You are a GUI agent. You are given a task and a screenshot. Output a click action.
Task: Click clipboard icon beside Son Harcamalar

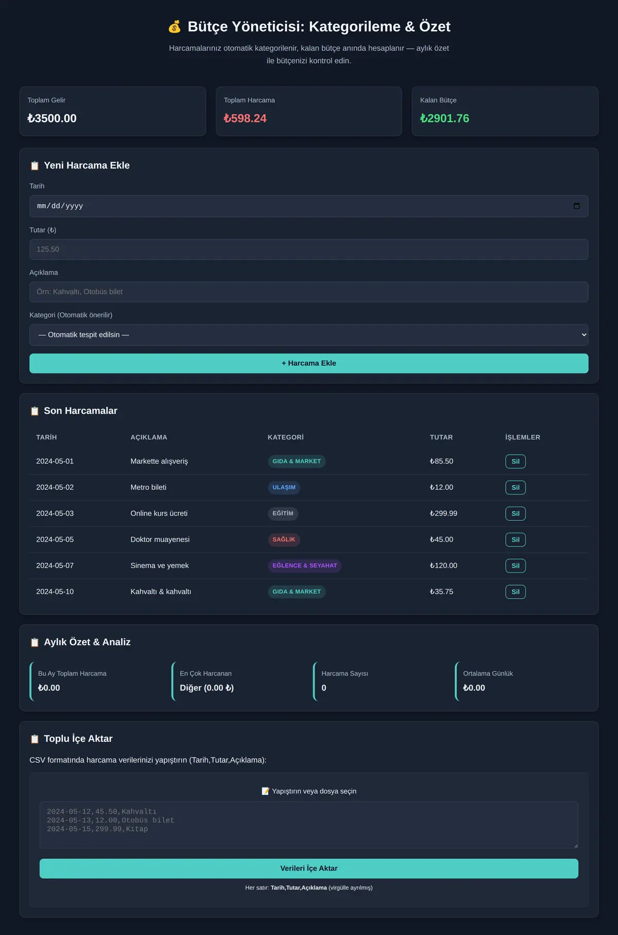35,411
